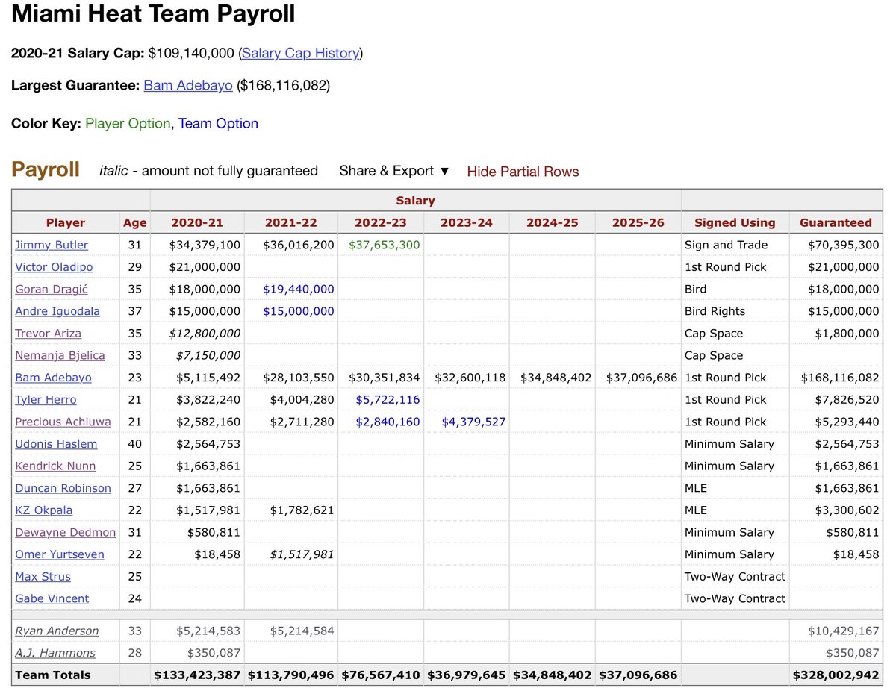Image resolution: width=896 pixels, height=694 pixels.
Task: Sort by the 2024-25 salary column
Action: pyautogui.click(x=553, y=222)
